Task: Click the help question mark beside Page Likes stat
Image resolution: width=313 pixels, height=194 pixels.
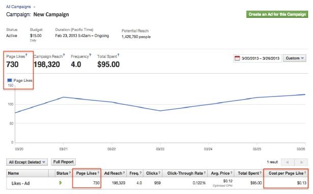Action: 26,55
